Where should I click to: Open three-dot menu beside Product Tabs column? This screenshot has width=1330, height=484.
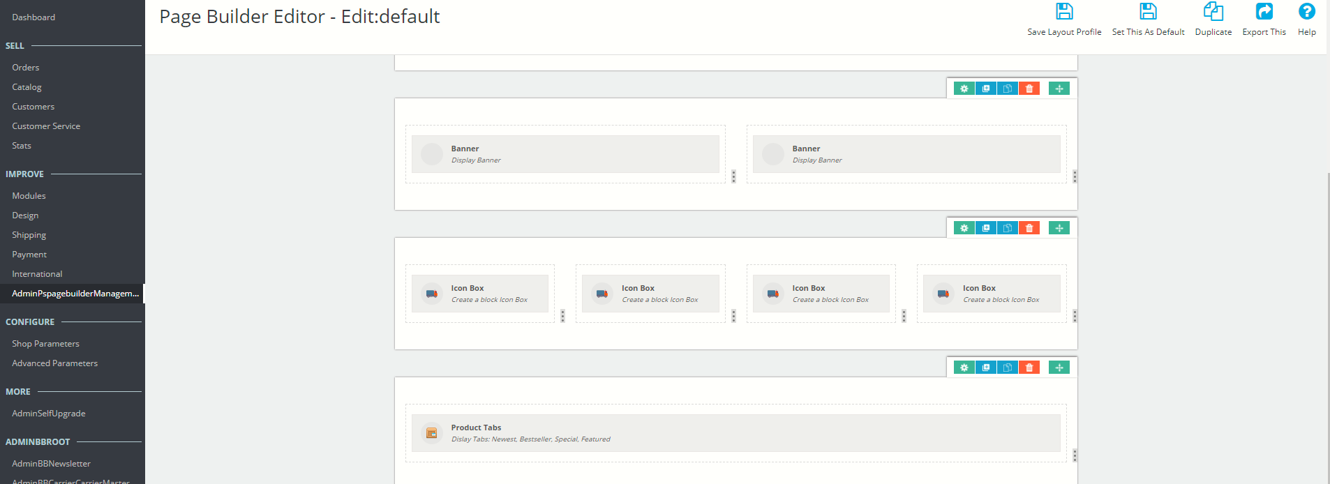[x=1075, y=455]
